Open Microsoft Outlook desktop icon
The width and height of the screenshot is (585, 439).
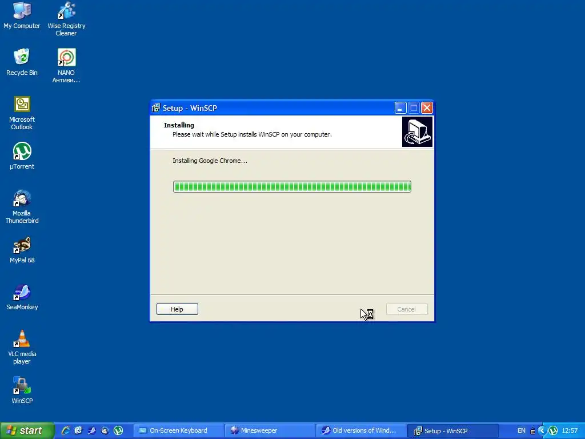click(22, 113)
